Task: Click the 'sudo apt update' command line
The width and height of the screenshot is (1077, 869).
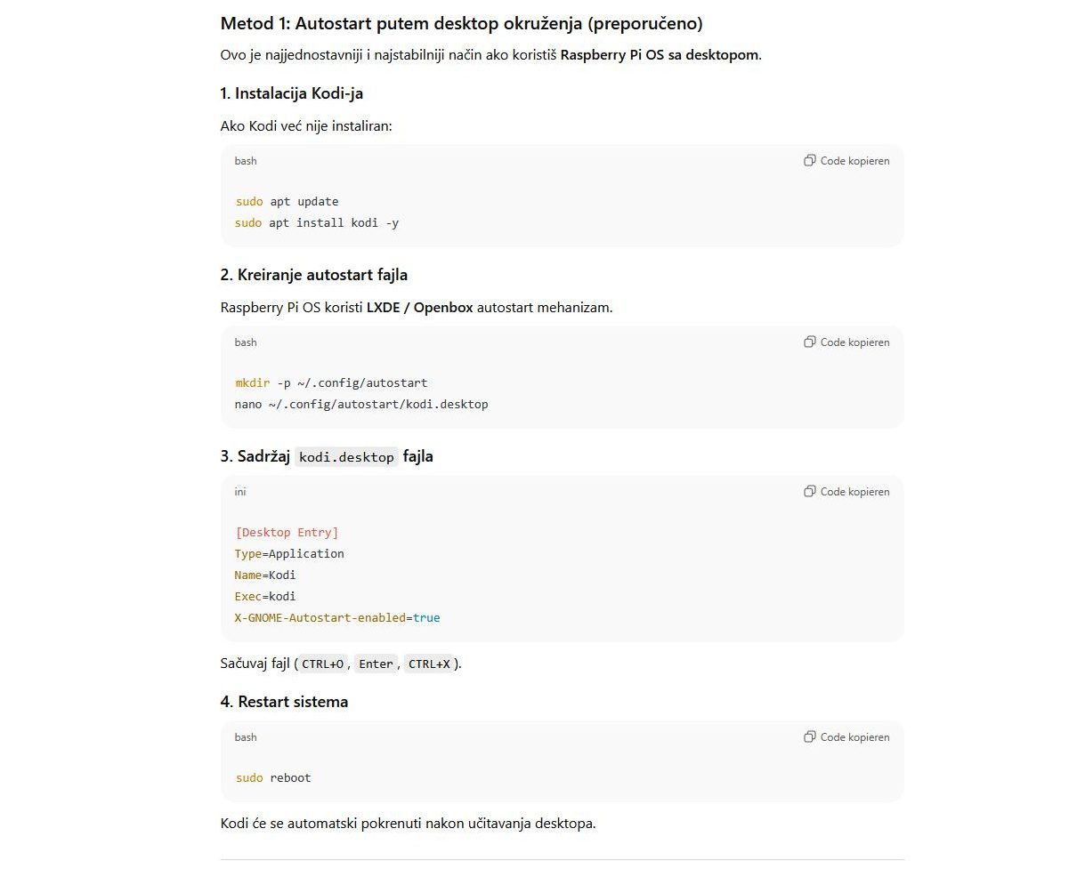Action: click(287, 202)
